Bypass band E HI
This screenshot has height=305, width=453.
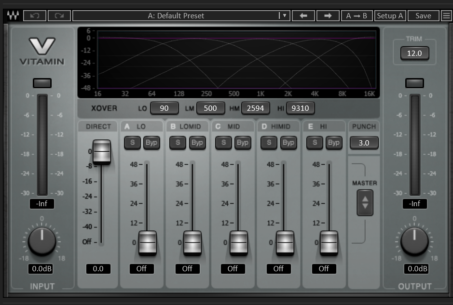pyautogui.click(x=334, y=143)
